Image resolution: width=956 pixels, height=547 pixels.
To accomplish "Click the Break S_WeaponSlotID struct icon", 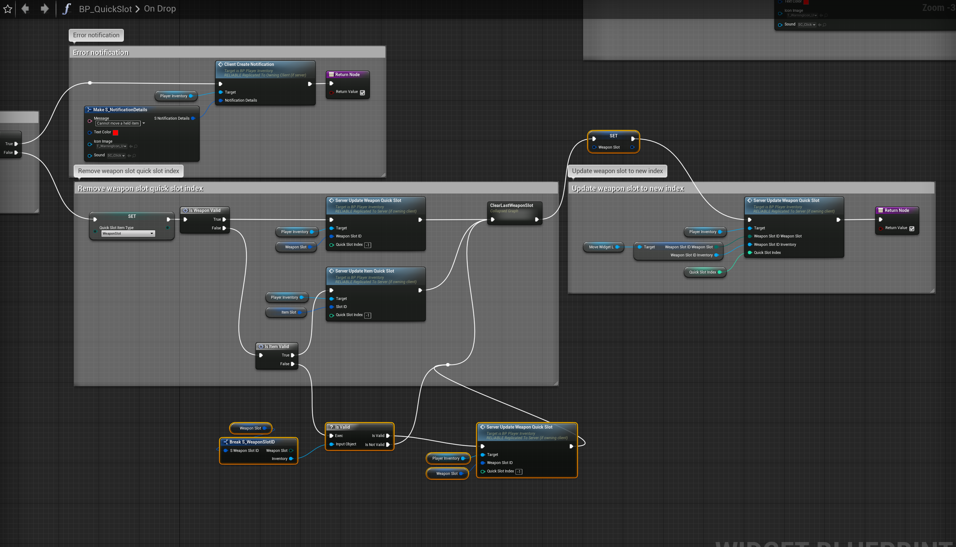I will [x=226, y=442].
